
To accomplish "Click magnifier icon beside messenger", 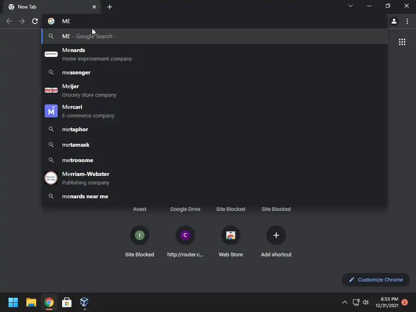I will [51, 72].
